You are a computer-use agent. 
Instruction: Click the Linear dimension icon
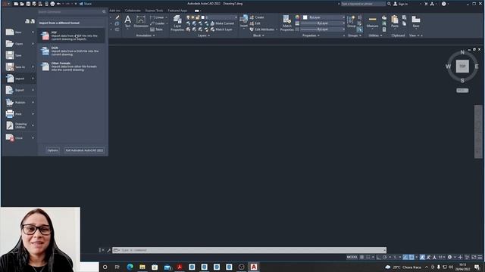coord(152,17)
